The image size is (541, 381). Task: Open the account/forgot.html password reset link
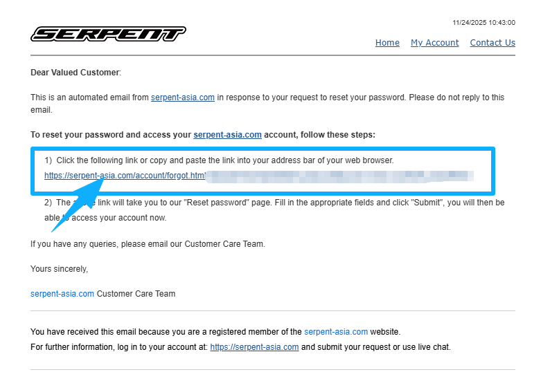(x=125, y=176)
